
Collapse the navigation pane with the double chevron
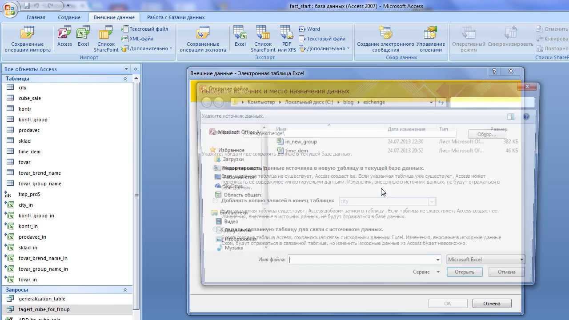pos(136,69)
